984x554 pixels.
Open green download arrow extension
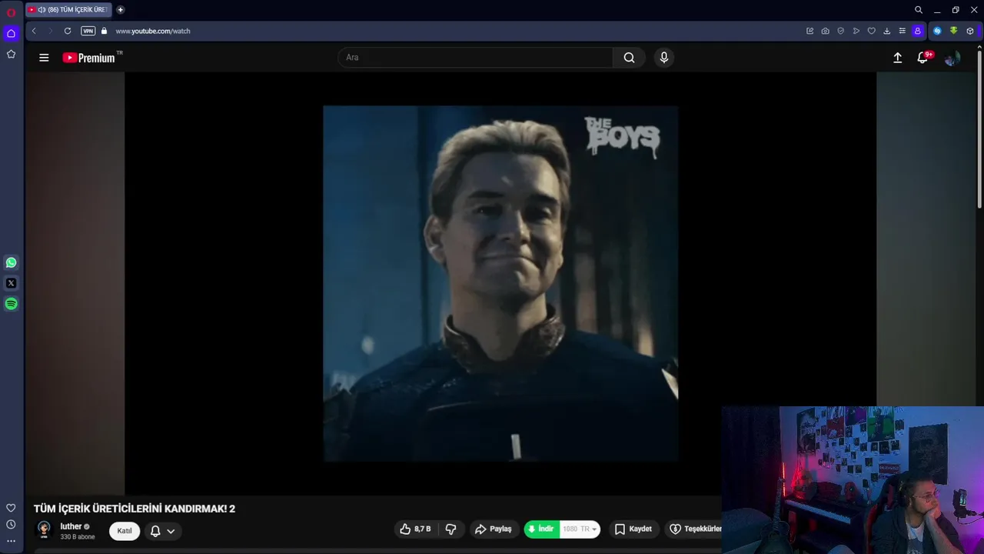click(953, 31)
